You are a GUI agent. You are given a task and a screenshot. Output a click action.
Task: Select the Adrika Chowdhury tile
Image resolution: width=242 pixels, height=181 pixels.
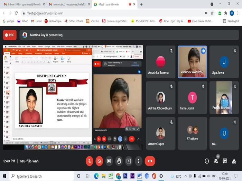161,98
